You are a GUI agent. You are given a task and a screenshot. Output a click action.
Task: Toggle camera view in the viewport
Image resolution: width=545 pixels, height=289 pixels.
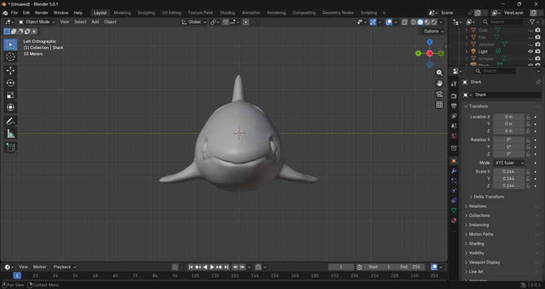click(x=440, y=94)
